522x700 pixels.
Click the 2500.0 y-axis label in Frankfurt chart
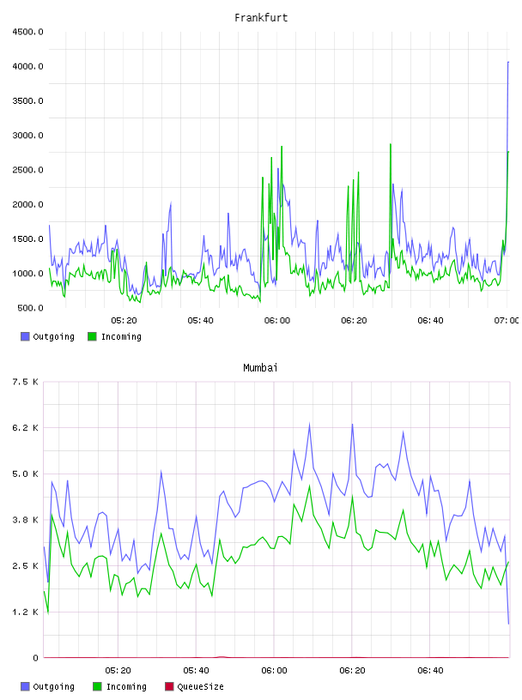click(x=27, y=170)
